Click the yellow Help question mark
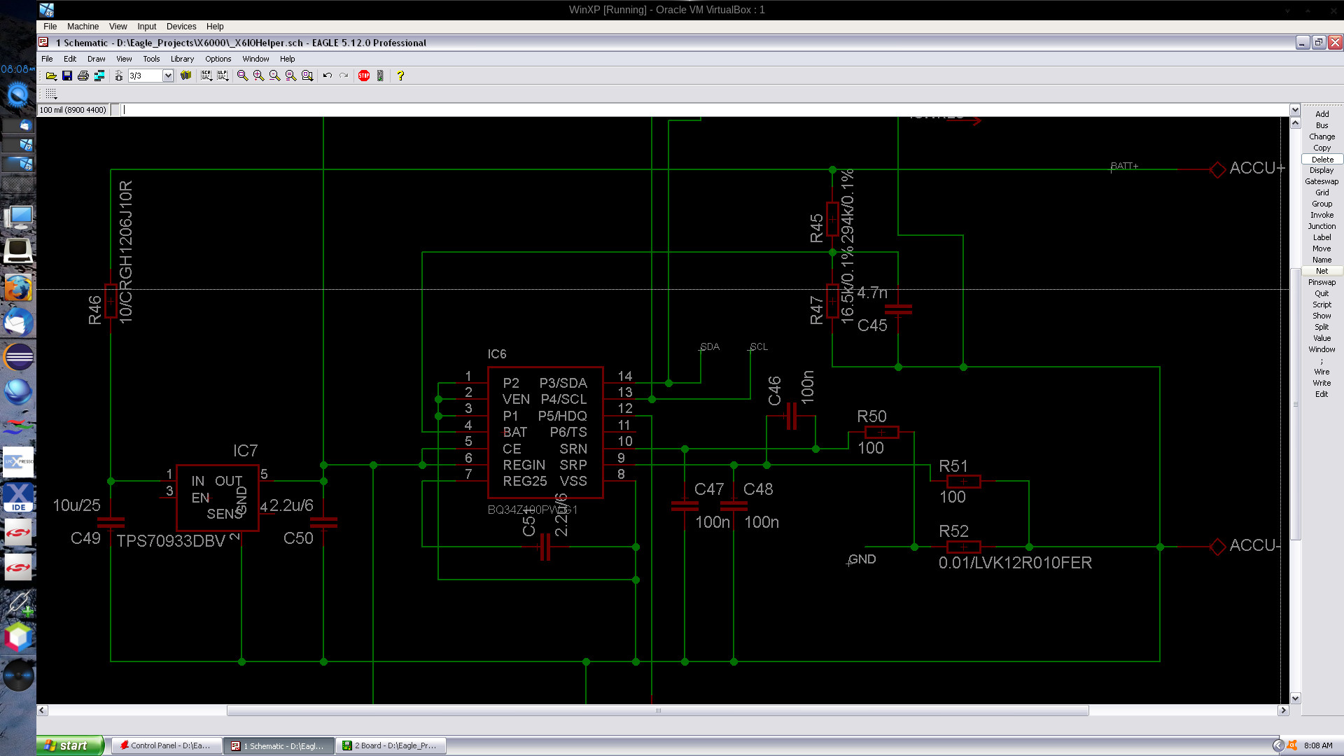This screenshot has width=1344, height=756. 400,76
